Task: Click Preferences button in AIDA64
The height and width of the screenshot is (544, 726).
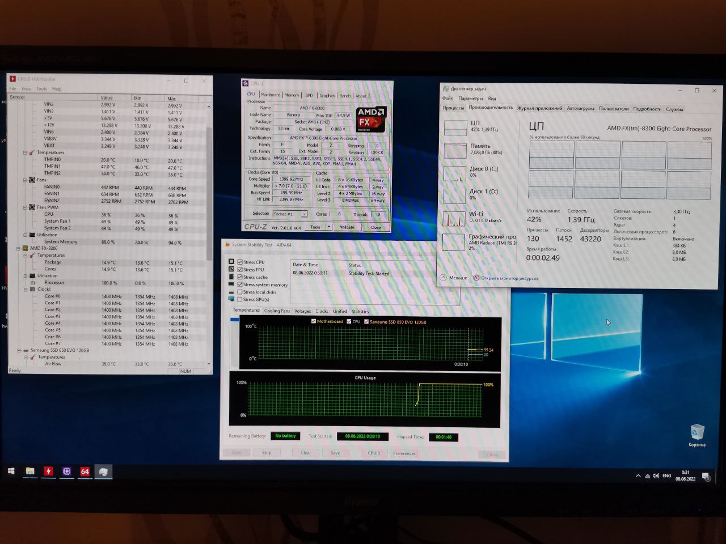Action: [404, 453]
